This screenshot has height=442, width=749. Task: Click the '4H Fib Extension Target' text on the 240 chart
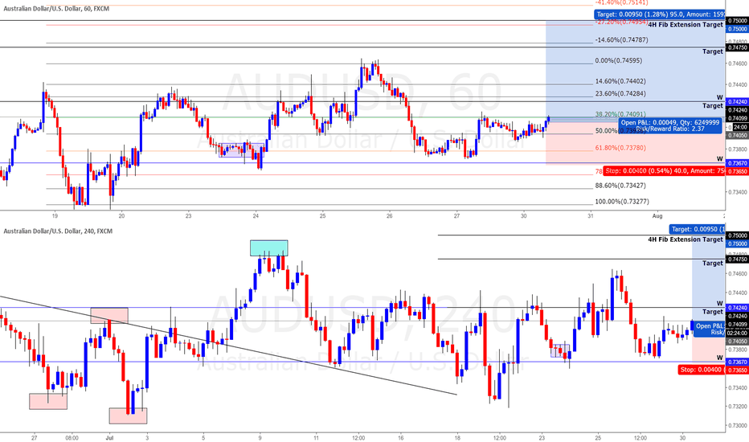[x=686, y=239]
